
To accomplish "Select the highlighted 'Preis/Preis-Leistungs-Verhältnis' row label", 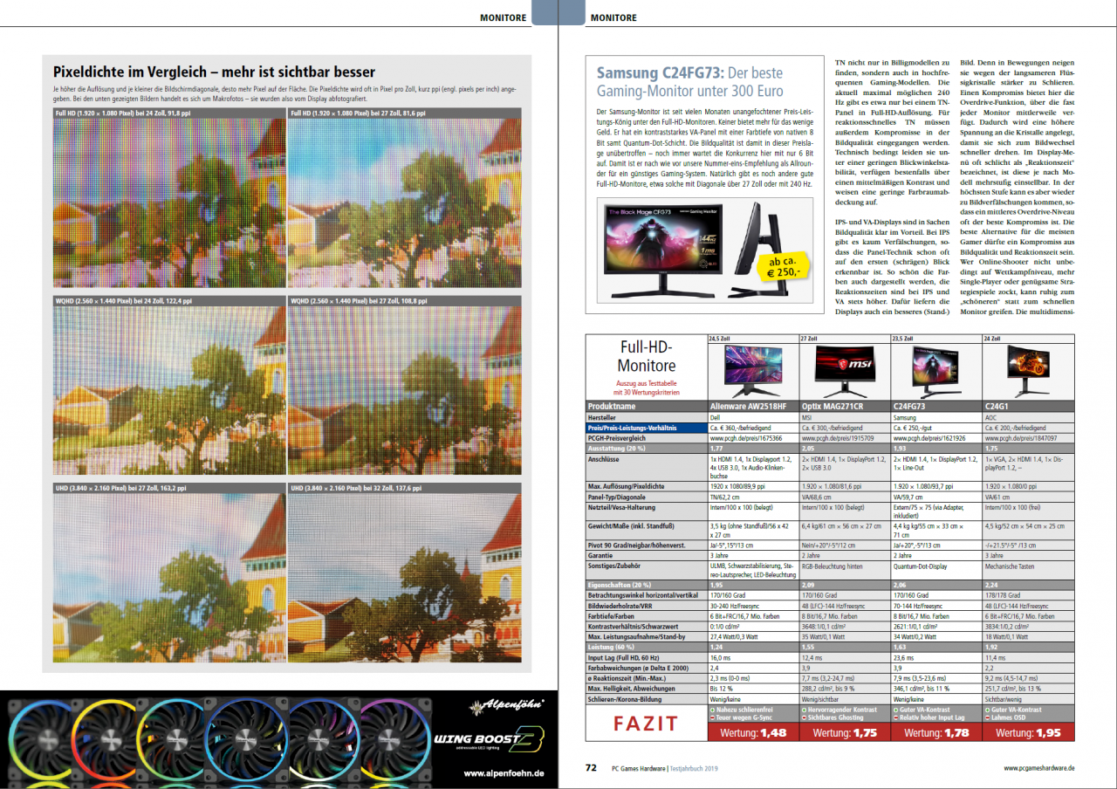I will 647,429.
